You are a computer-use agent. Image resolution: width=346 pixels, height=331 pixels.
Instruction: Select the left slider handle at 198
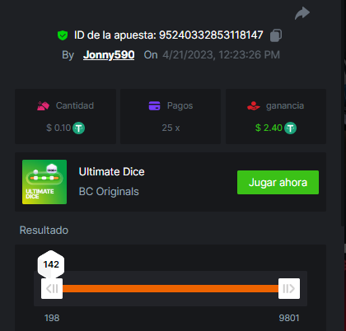pos(52,288)
